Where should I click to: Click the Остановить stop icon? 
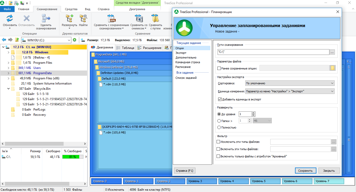26,18
